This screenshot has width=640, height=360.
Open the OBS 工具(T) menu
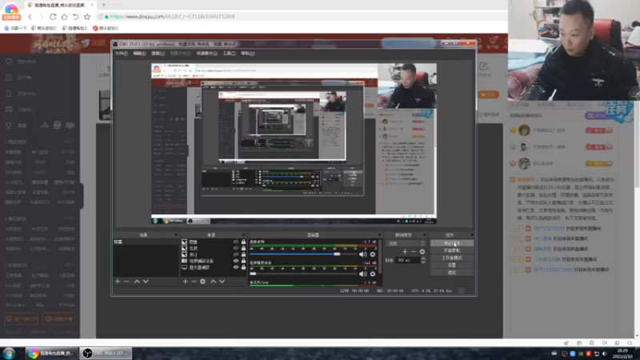pos(229,54)
